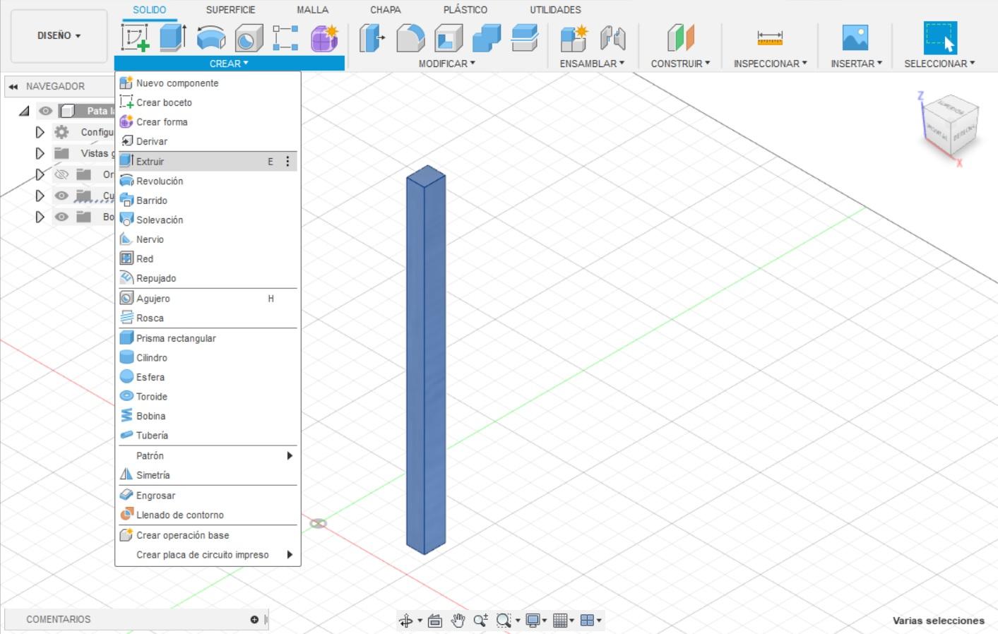Open the three-dot options beside Extruir
Screen dimensions: 998x634
click(287, 162)
